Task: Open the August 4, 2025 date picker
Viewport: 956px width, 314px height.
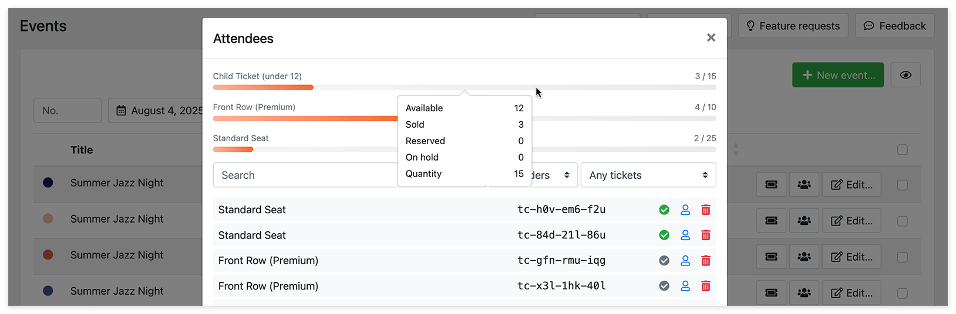Action: tap(159, 110)
